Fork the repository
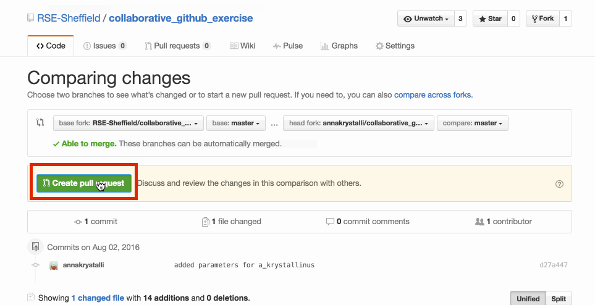 542,19
